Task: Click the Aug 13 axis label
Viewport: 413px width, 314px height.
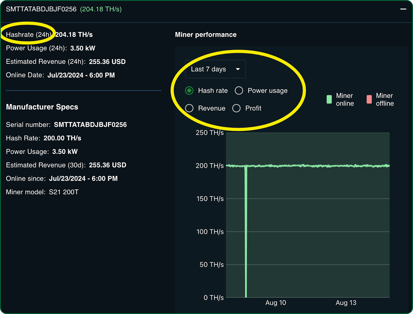Action: [346, 302]
